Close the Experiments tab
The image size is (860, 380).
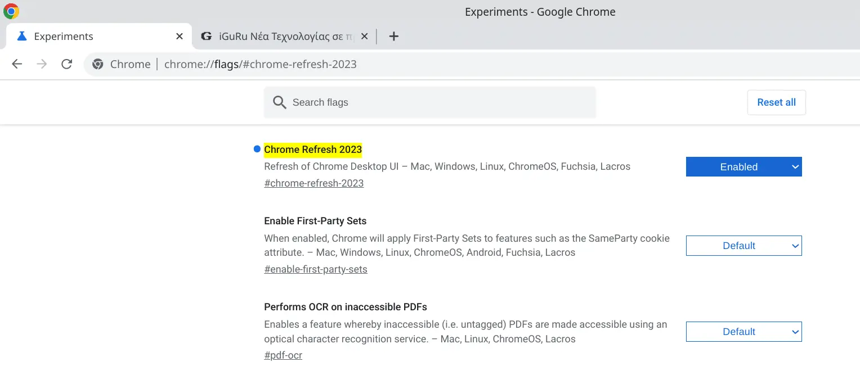click(180, 37)
